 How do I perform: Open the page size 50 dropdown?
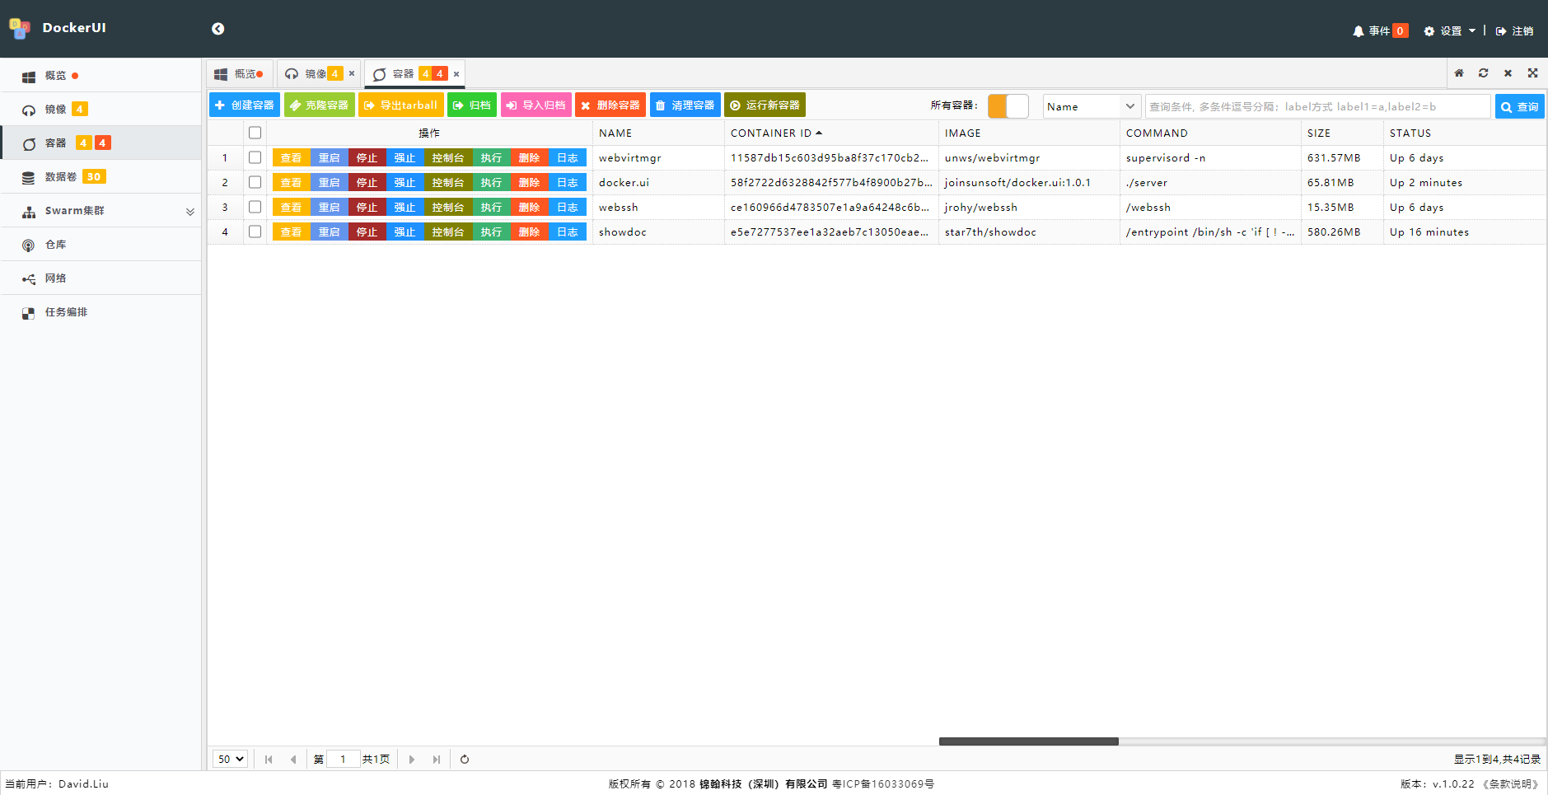click(230, 759)
